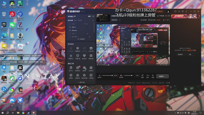Screen dimensions: 204x115
Task: Click the orange 重置 link
Action: [x=195, y=50]
